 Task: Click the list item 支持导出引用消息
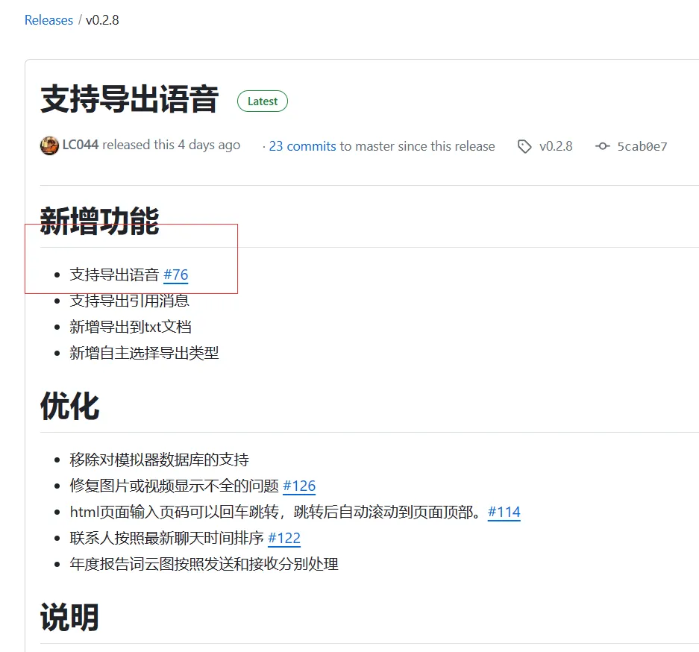[x=129, y=301]
